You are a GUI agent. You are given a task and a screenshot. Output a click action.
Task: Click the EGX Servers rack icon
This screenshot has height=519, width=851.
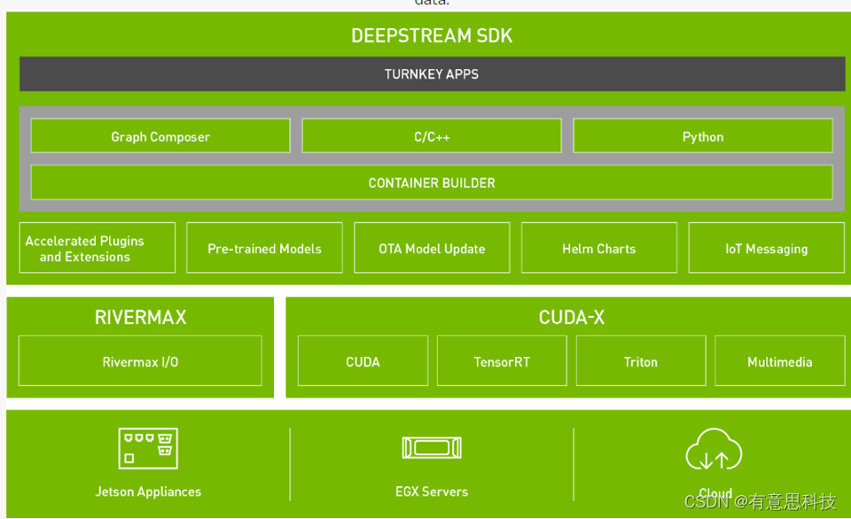coord(432,448)
